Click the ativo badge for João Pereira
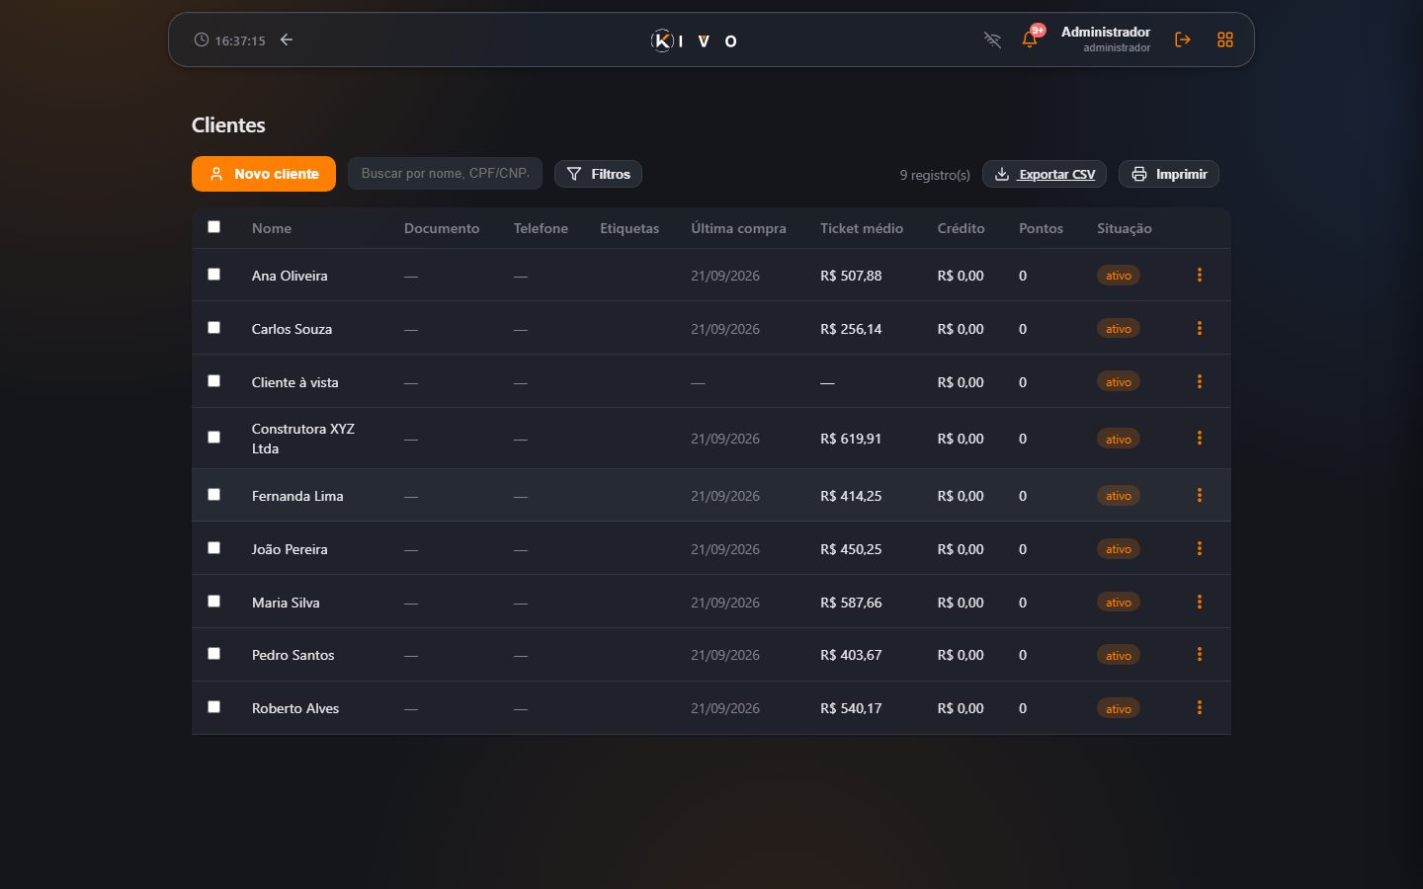This screenshot has height=889, width=1423. tap(1119, 549)
